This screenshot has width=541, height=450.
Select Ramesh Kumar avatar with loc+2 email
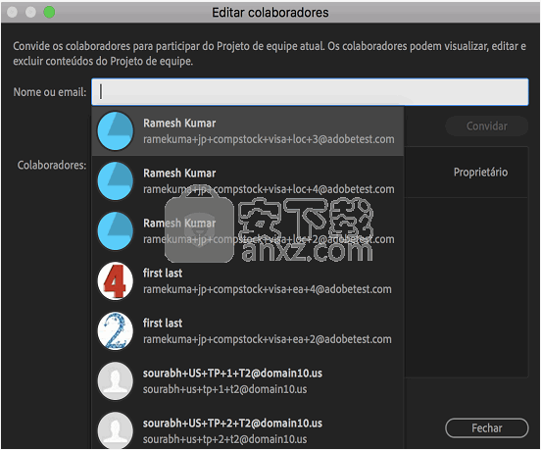116,230
